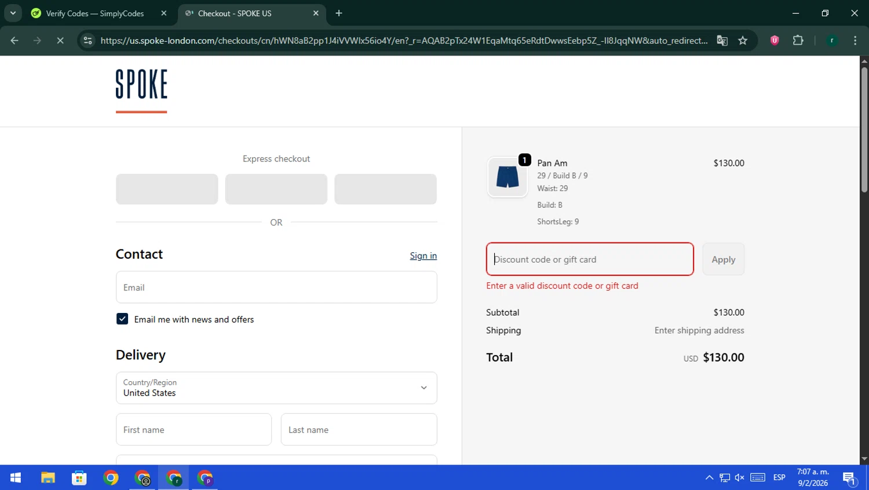View site information icon in address bar
The width and height of the screenshot is (869, 490).
[x=87, y=40]
